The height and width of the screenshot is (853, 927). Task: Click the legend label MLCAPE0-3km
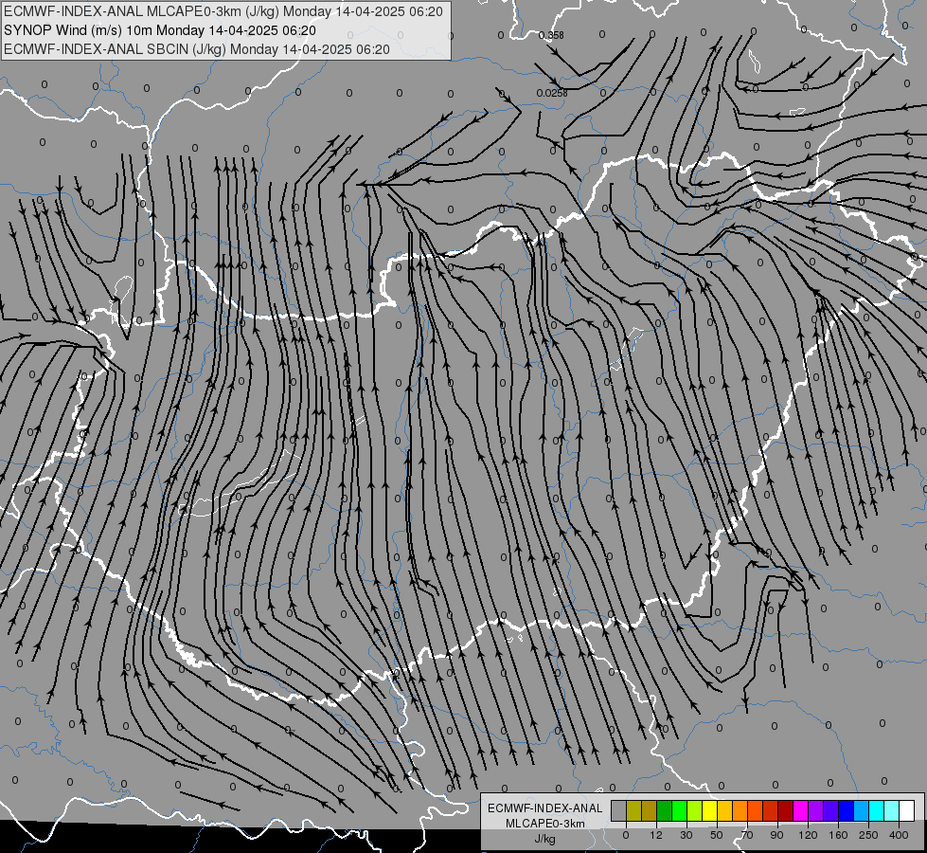coord(545,824)
